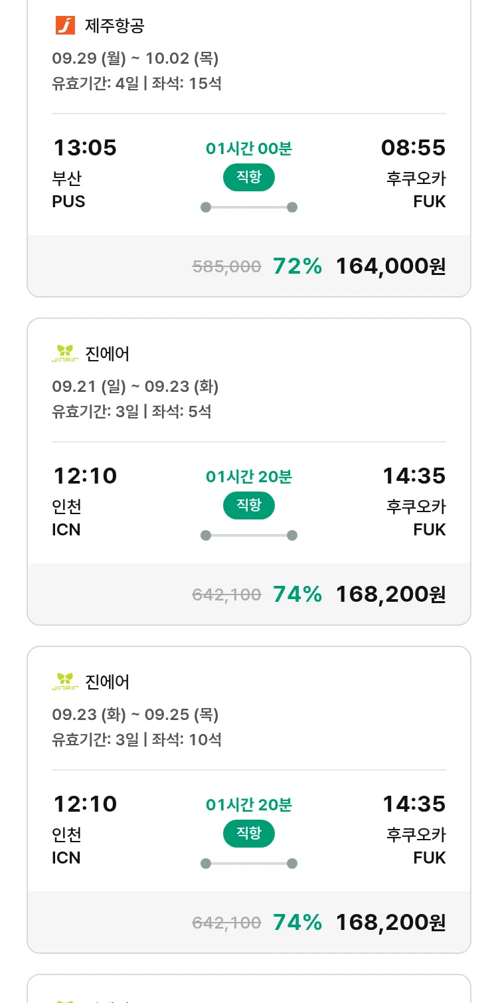This screenshot has height=1003, width=498.
Task: Choose the 168,200원 price on 09.21 flight
Action: 390,594
